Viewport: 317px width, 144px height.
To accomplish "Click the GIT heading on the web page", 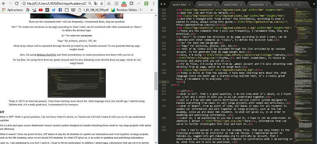I will 2,112.
